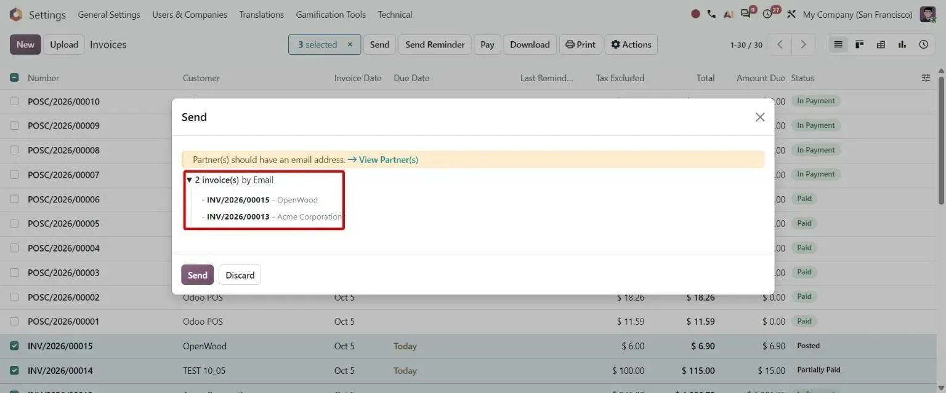Open the Gamification Tools menu

point(331,14)
